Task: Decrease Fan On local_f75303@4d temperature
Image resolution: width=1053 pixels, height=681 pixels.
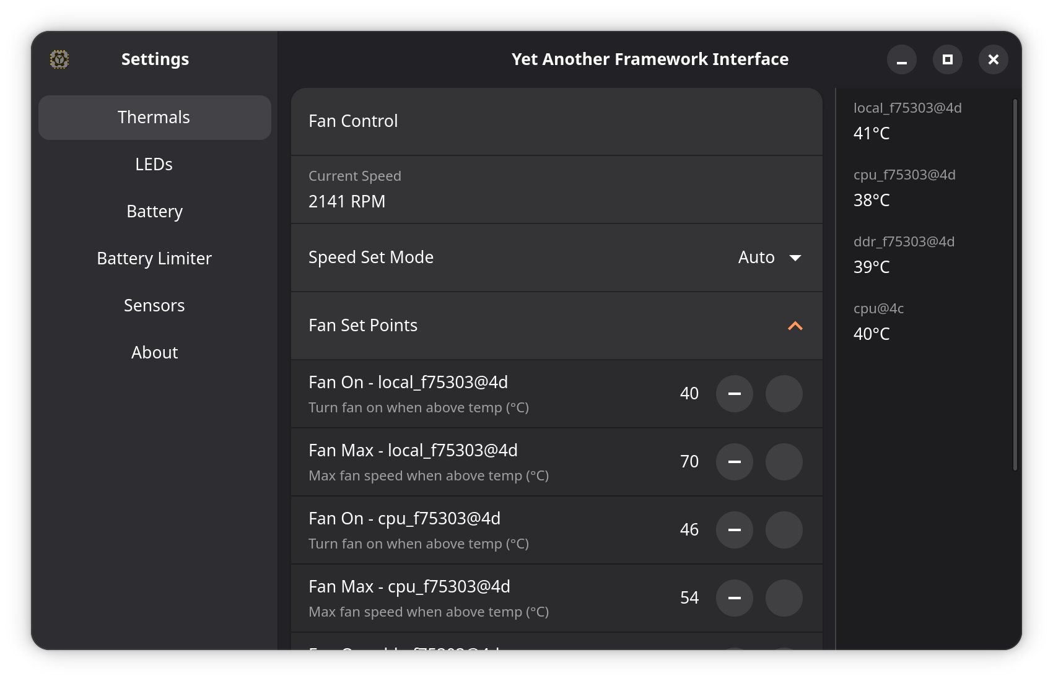Action: click(x=735, y=394)
